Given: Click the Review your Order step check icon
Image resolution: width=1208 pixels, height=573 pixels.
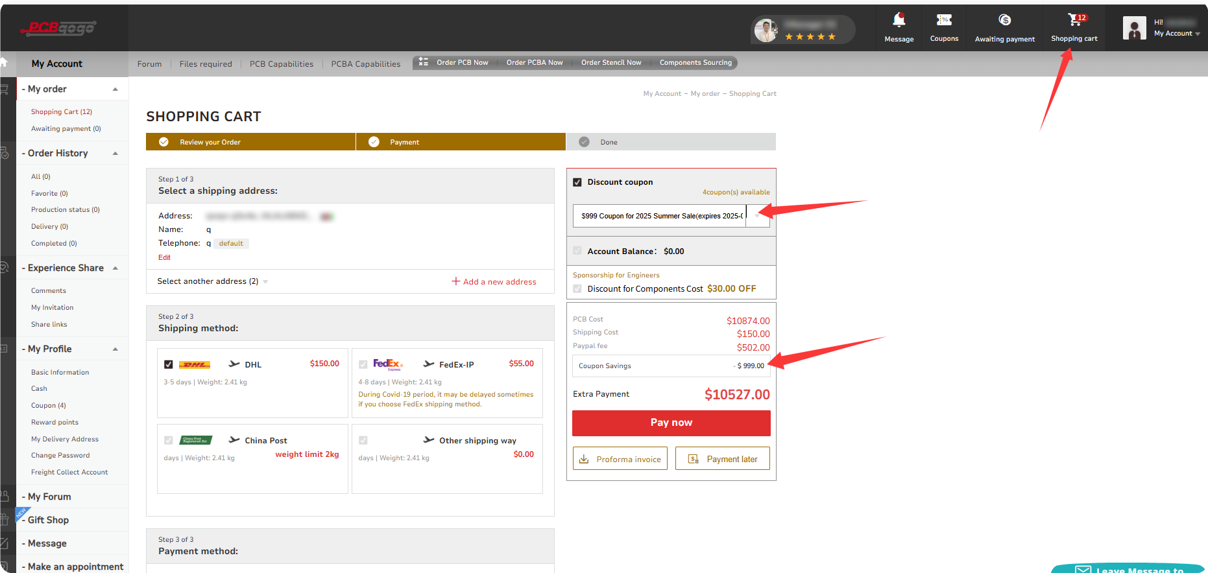Looking at the screenshot, I should pos(164,142).
